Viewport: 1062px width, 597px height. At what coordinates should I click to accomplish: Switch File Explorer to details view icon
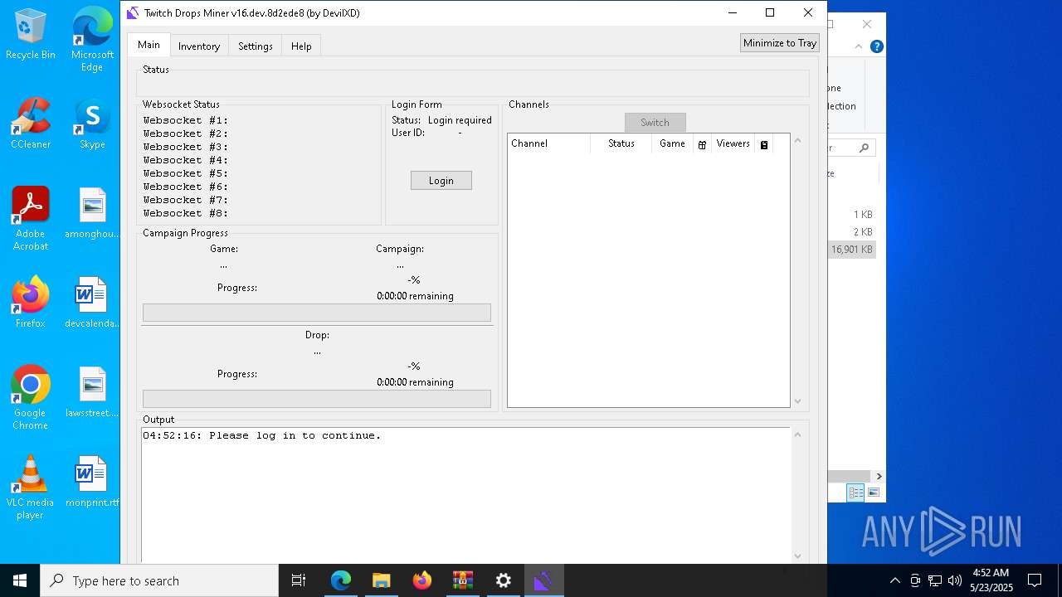pos(856,493)
